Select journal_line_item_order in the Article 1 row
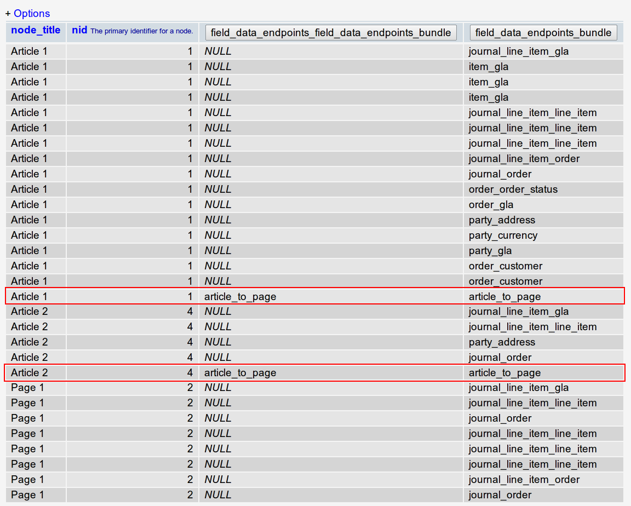Screen dimensions: 631x506 pyautogui.click(x=524, y=159)
